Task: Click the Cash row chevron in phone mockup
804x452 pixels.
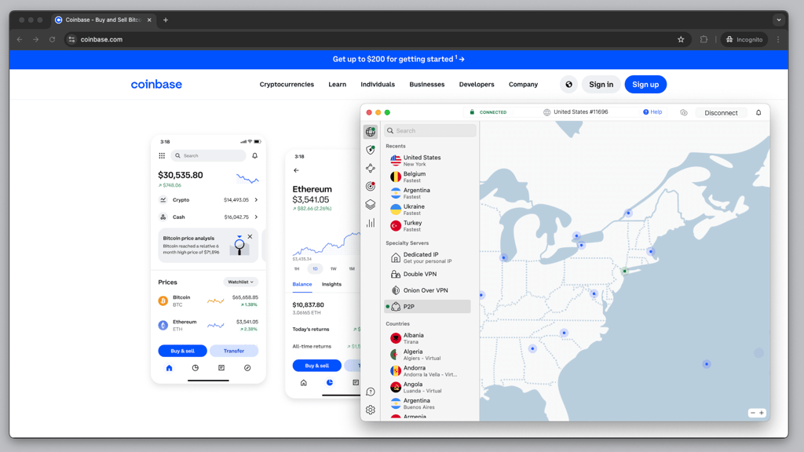Action: [256, 217]
